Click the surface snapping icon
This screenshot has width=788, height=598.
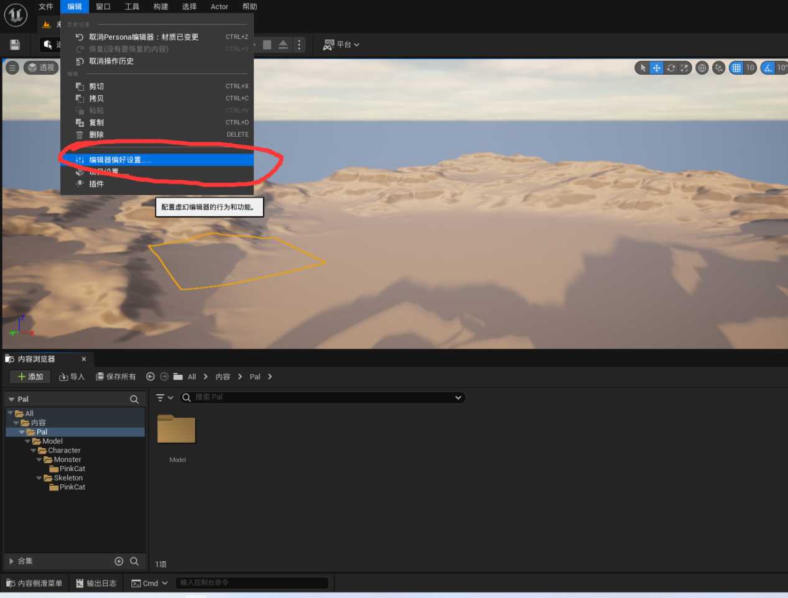click(x=719, y=68)
